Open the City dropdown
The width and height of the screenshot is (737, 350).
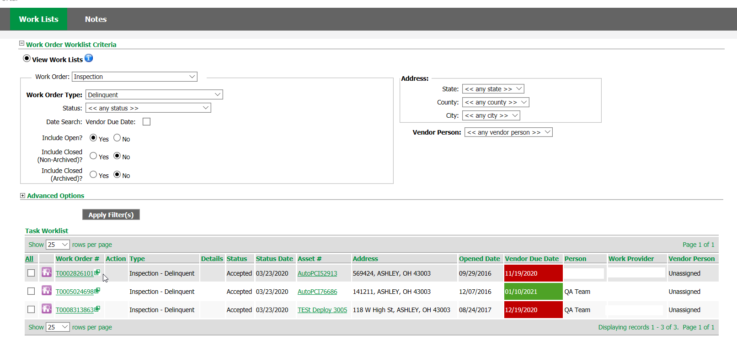coord(491,115)
